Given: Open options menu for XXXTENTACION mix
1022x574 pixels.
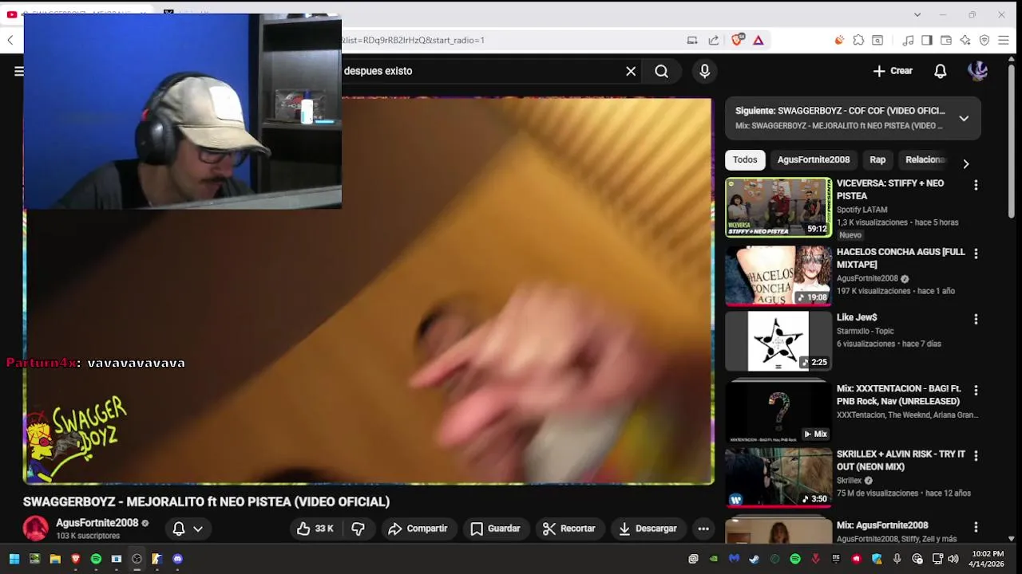Looking at the screenshot, I should coord(976,391).
